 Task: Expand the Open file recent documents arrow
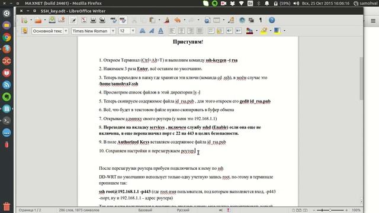tap(45, 20)
